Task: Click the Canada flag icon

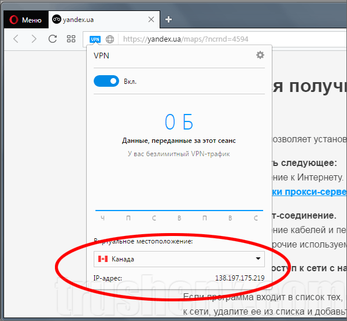Action: coord(103,259)
